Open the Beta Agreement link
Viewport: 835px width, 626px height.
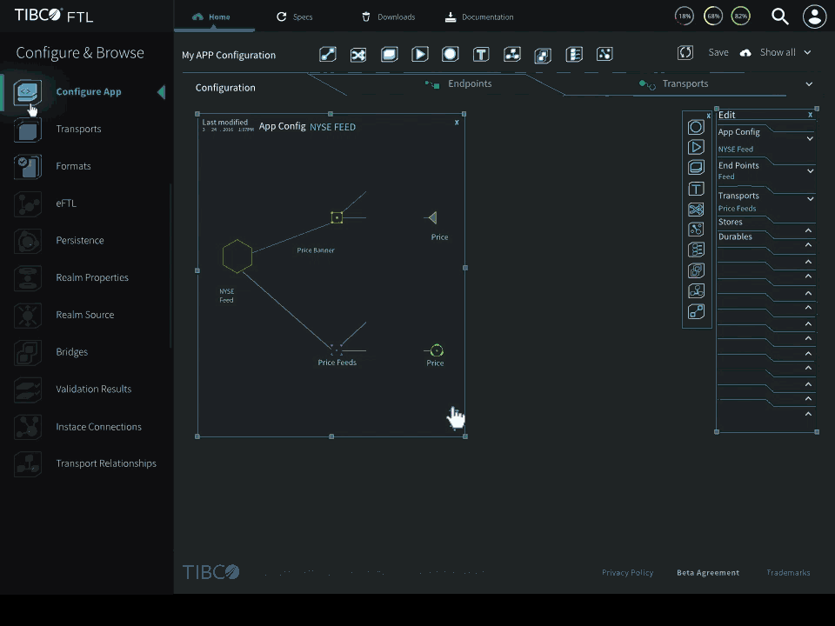pos(708,573)
